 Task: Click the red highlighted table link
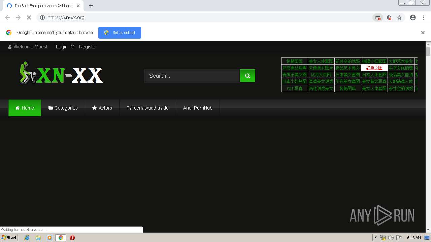coord(374,68)
